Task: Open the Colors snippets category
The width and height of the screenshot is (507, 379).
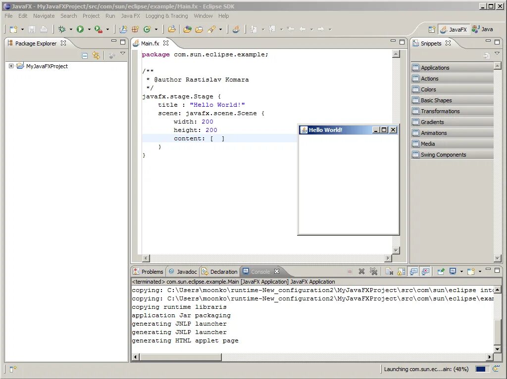Action: [452, 89]
